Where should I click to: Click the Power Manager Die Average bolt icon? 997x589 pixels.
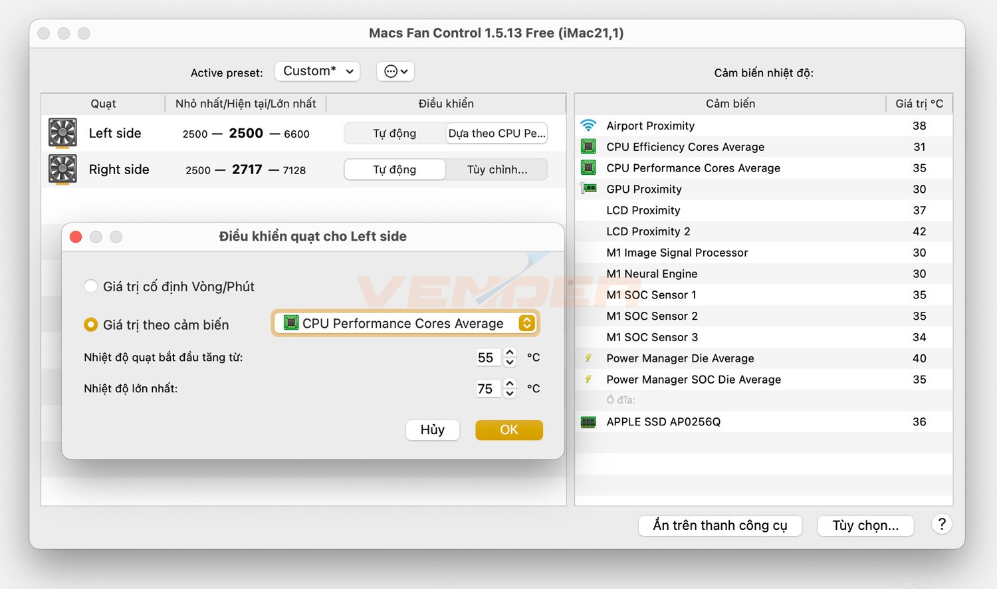point(588,358)
